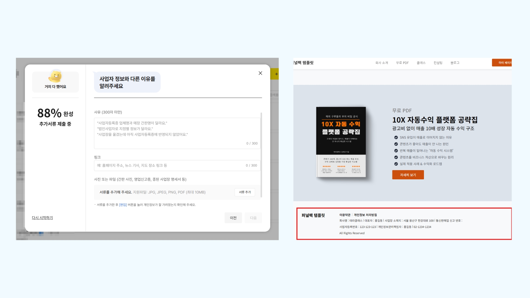
Task: Close the business info dialog with X
Action: pyautogui.click(x=260, y=73)
